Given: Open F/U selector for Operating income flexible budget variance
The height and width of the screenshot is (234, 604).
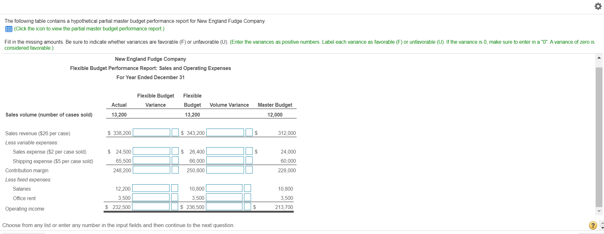Looking at the screenshot, I should [x=175, y=206].
